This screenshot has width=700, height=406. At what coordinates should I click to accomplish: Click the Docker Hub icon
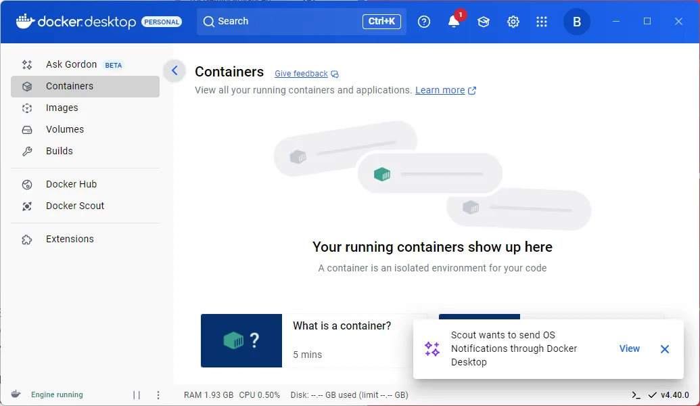tap(27, 185)
